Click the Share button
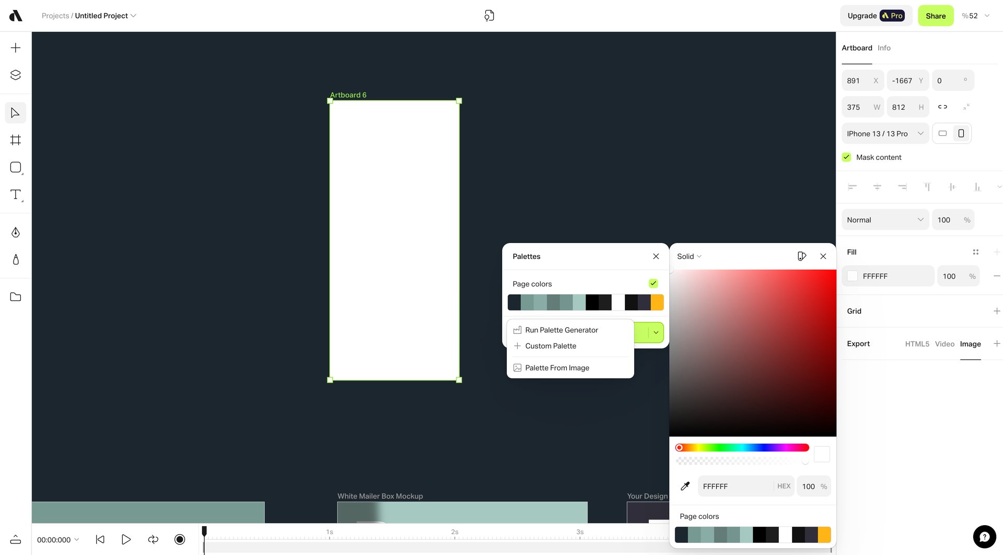The width and height of the screenshot is (1003, 555). point(935,15)
